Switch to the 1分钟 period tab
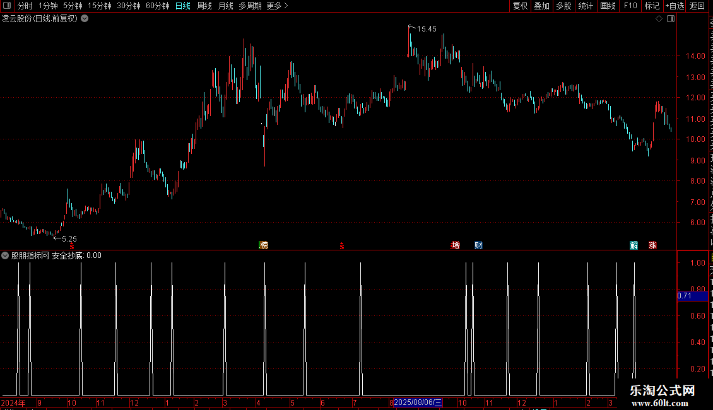Image resolution: width=713 pixels, height=410 pixels. (48, 6)
